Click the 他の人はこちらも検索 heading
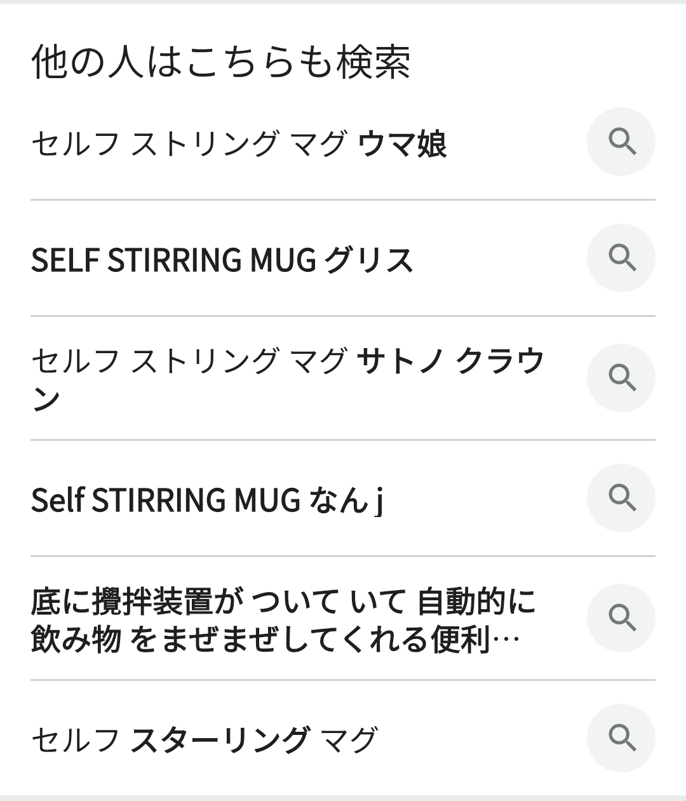Image resolution: width=686 pixels, height=801 pixels. point(220,62)
